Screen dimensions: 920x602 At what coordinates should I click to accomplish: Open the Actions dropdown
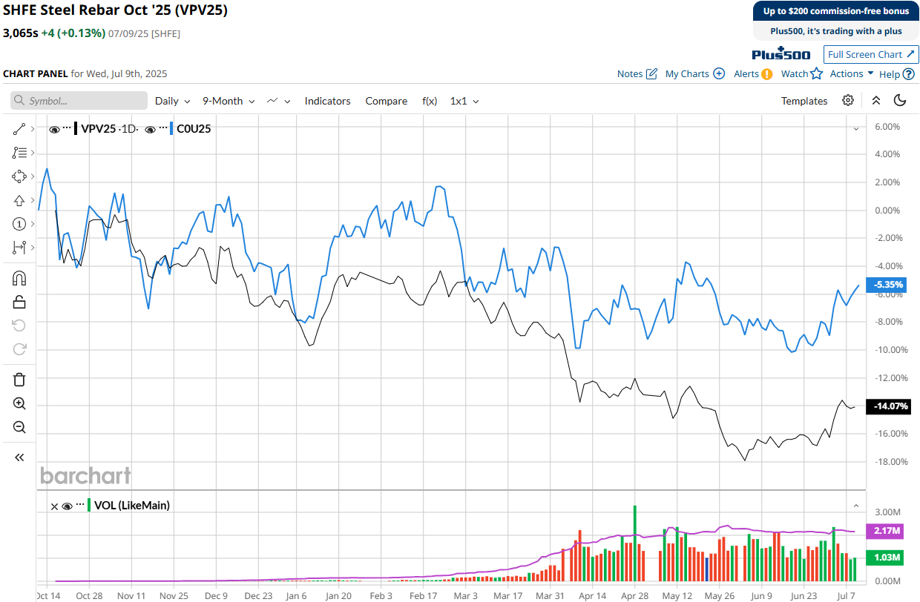(852, 73)
